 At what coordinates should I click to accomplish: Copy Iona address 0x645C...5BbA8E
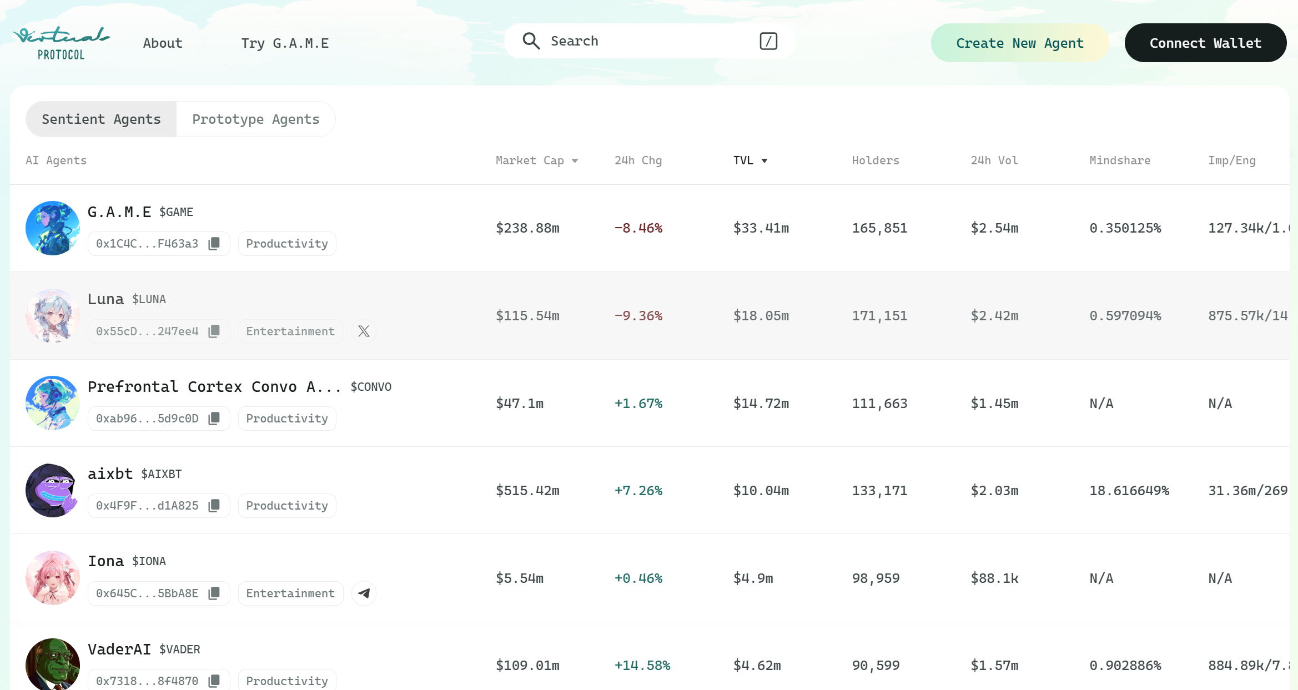[214, 593]
